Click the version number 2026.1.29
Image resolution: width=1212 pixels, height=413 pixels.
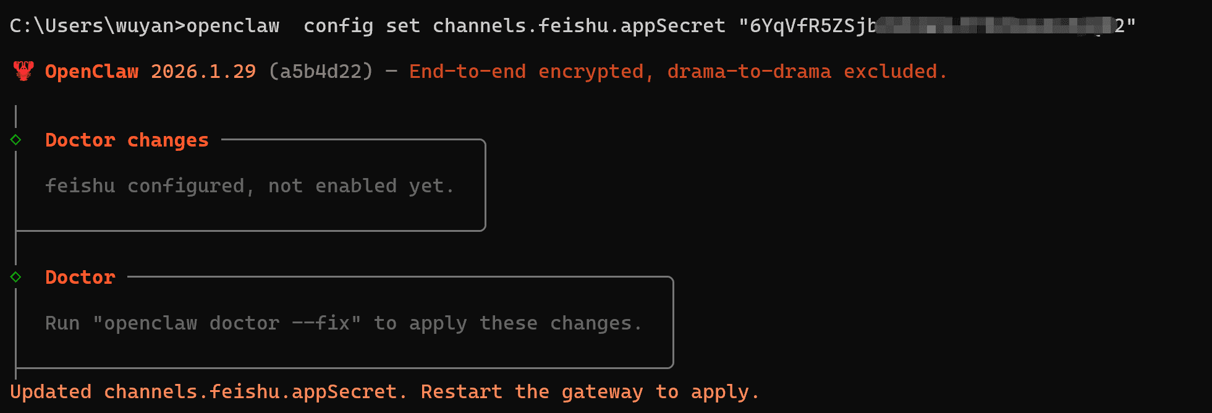click(x=203, y=72)
